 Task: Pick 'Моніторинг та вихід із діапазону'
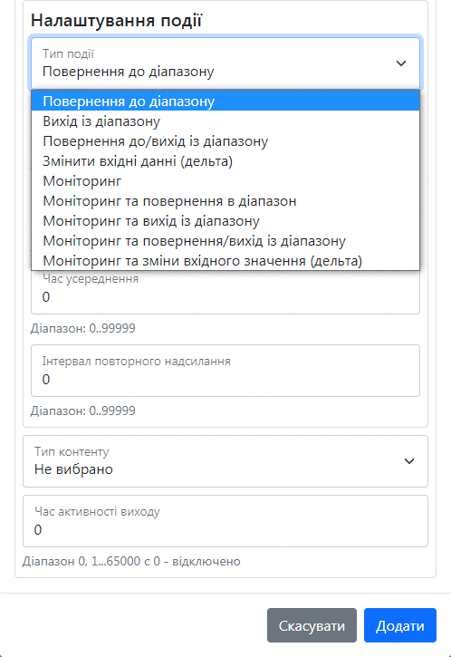[225, 221]
